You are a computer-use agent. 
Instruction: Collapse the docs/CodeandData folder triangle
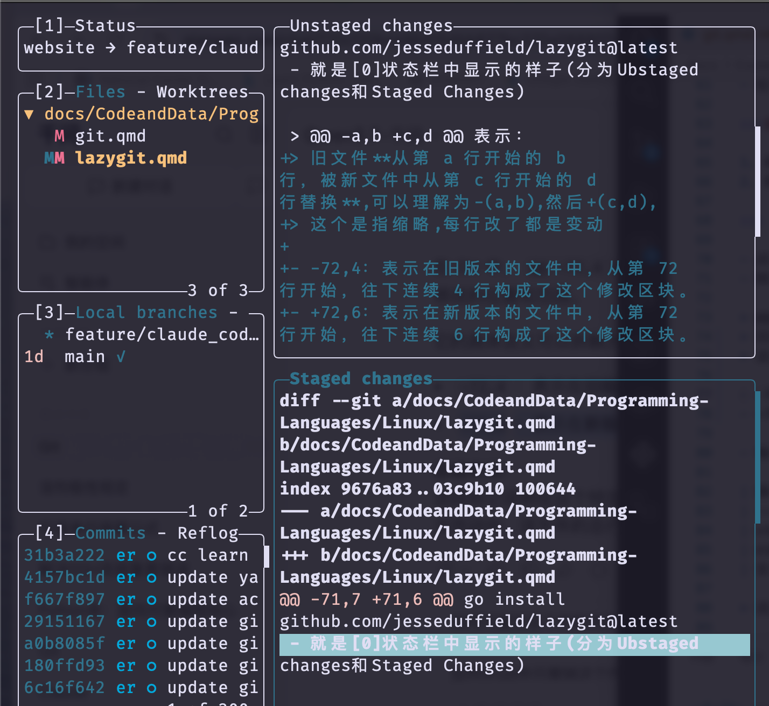click(29, 114)
